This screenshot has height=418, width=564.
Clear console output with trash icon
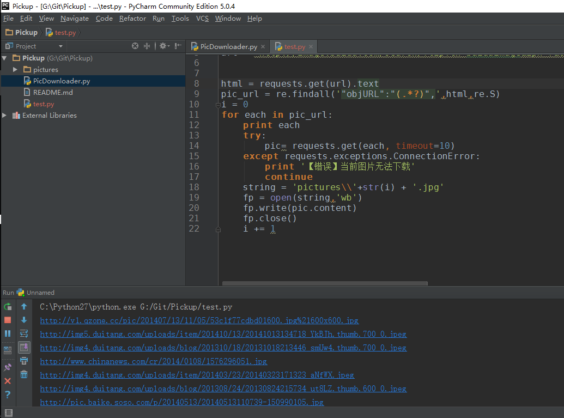24,374
